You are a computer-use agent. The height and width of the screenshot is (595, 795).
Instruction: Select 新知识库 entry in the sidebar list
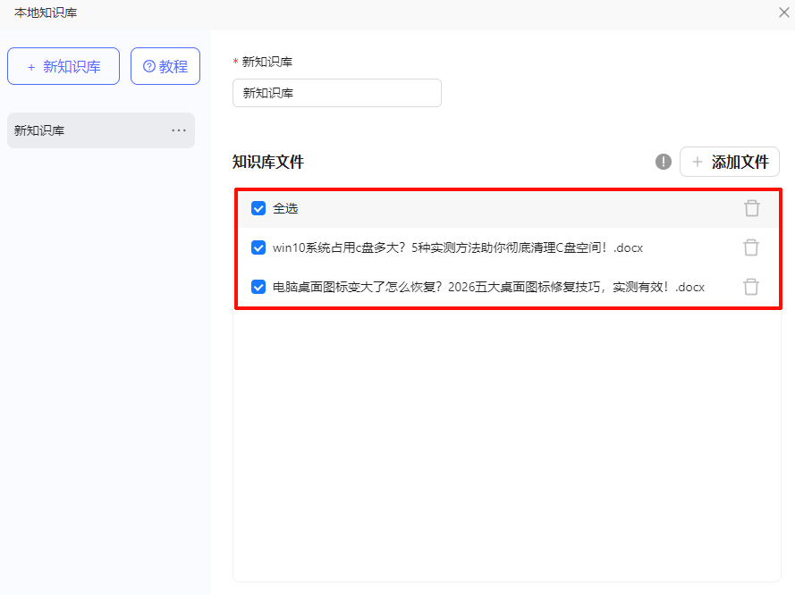[80, 130]
